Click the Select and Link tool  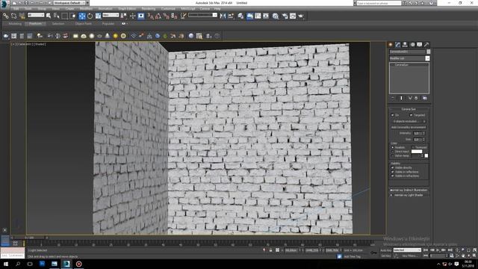[5, 16]
